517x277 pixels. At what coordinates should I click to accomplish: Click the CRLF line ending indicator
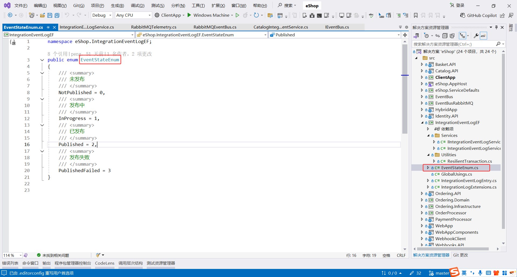pyautogui.click(x=401, y=255)
